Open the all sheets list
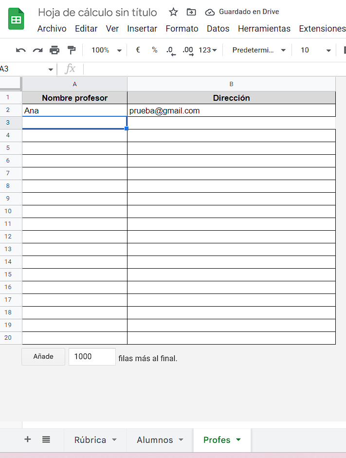The image size is (346, 458). (x=46, y=440)
